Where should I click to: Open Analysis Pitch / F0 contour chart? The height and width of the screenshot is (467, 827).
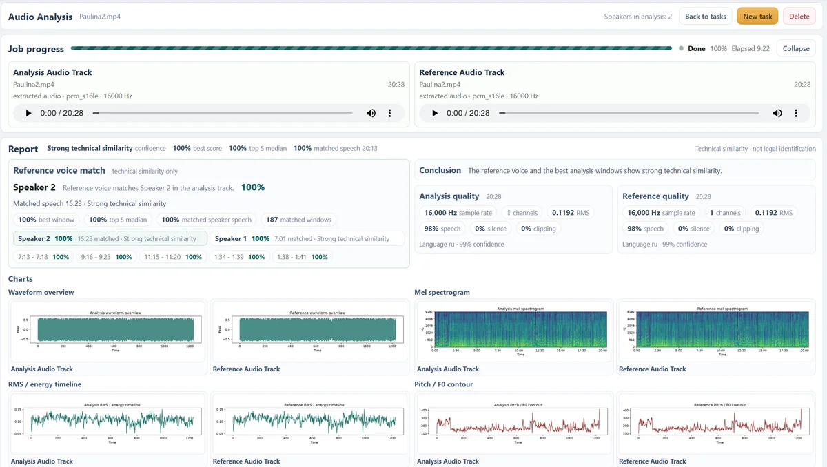tap(514, 424)
